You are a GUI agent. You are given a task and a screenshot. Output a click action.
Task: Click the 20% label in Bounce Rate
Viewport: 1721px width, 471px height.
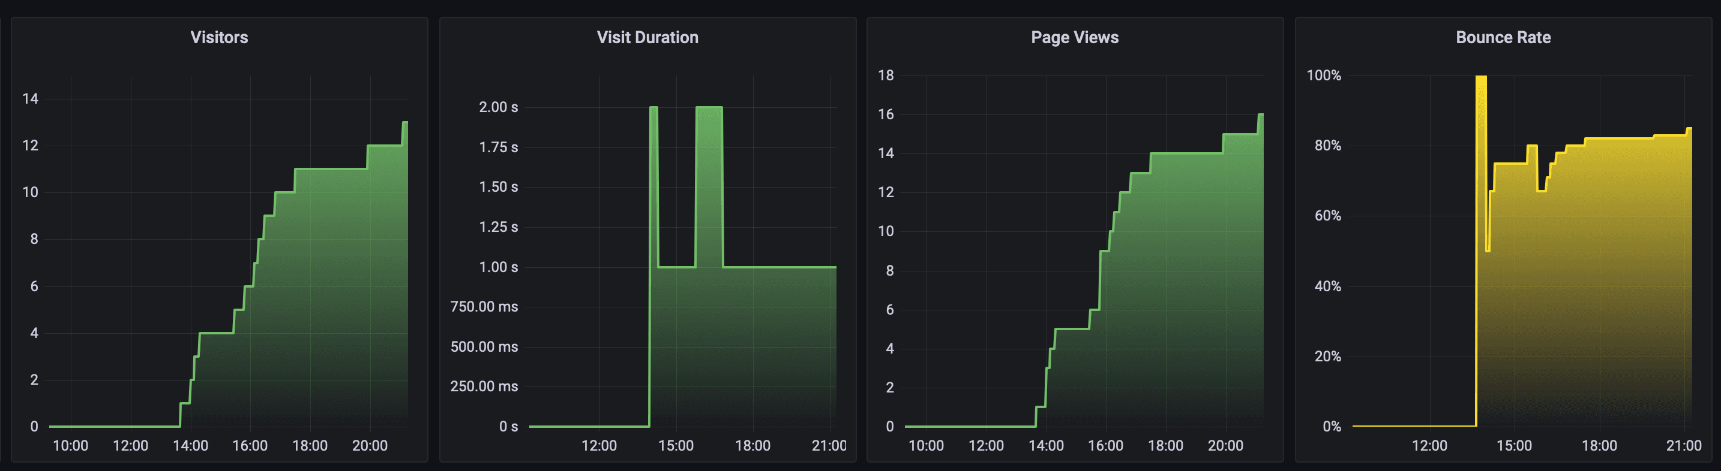[x=1327, y=357]
